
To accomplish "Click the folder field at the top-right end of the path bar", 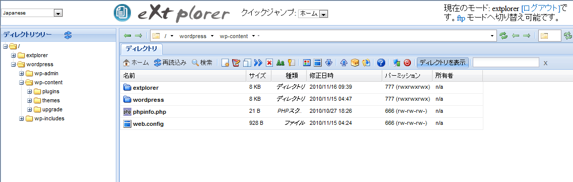I will [x=550, y=36].
